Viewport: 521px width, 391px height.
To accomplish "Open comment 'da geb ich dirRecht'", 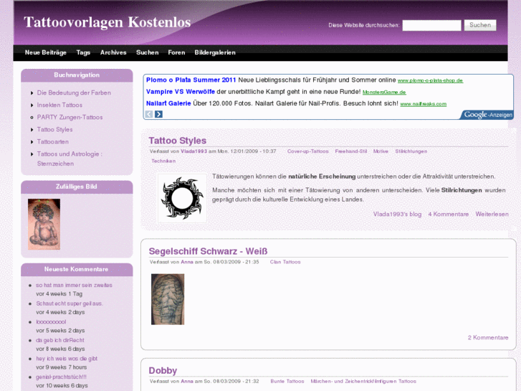I will [x=60, y=340].
